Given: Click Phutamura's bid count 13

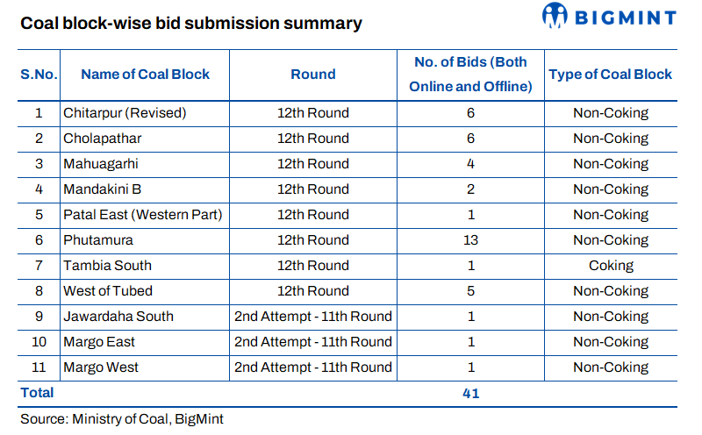Looking at the screenshot, I should pos(470,240).
